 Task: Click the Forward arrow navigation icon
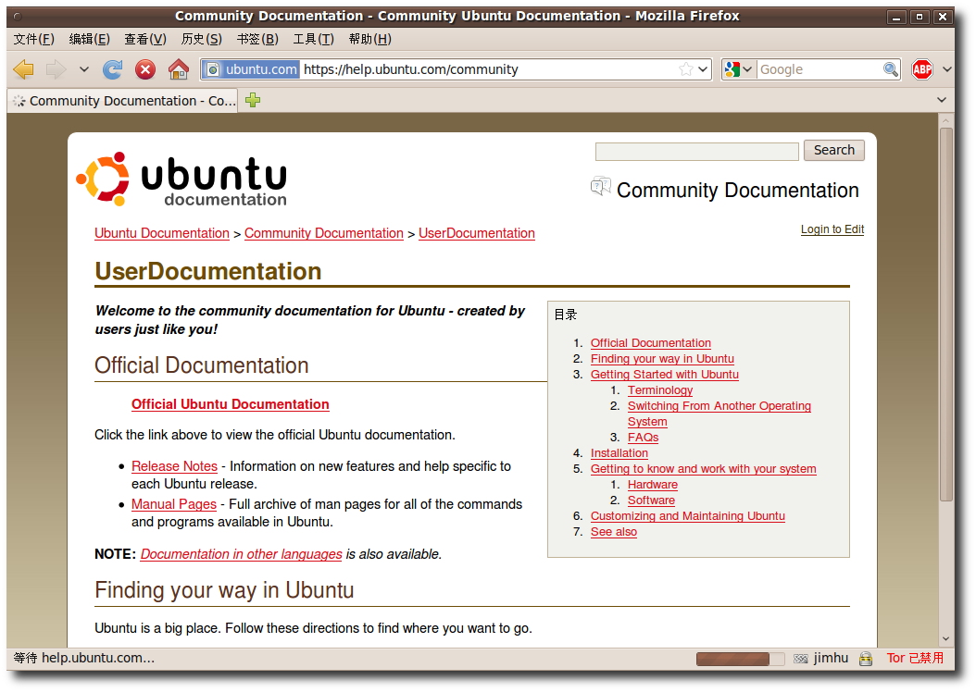56,69
